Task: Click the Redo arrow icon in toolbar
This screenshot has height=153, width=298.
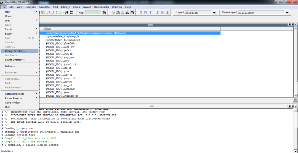Action: pos(52,12)
